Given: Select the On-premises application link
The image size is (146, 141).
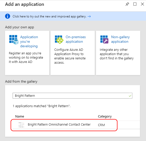Looking at the screenshot, I should pyautogui.click(x=76, y=39).
